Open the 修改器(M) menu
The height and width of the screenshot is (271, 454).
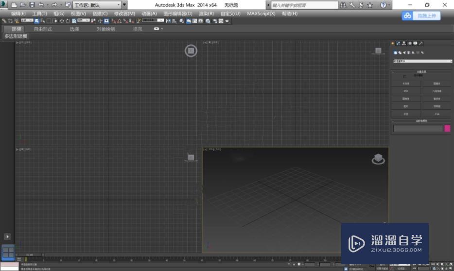(x=124, y=14)
